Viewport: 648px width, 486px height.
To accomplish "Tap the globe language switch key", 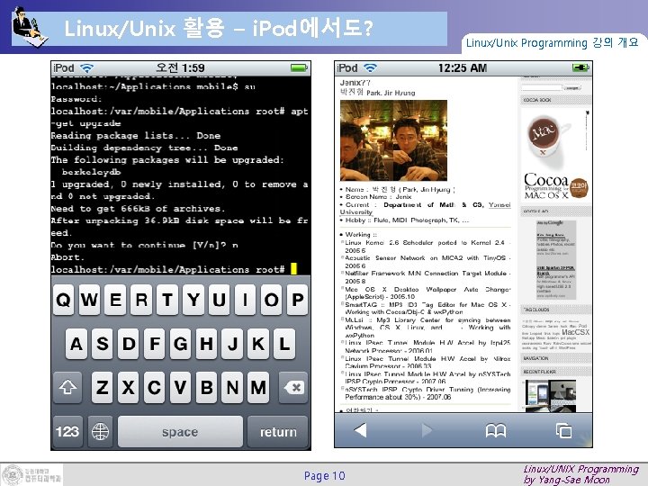I will [100, 431].
